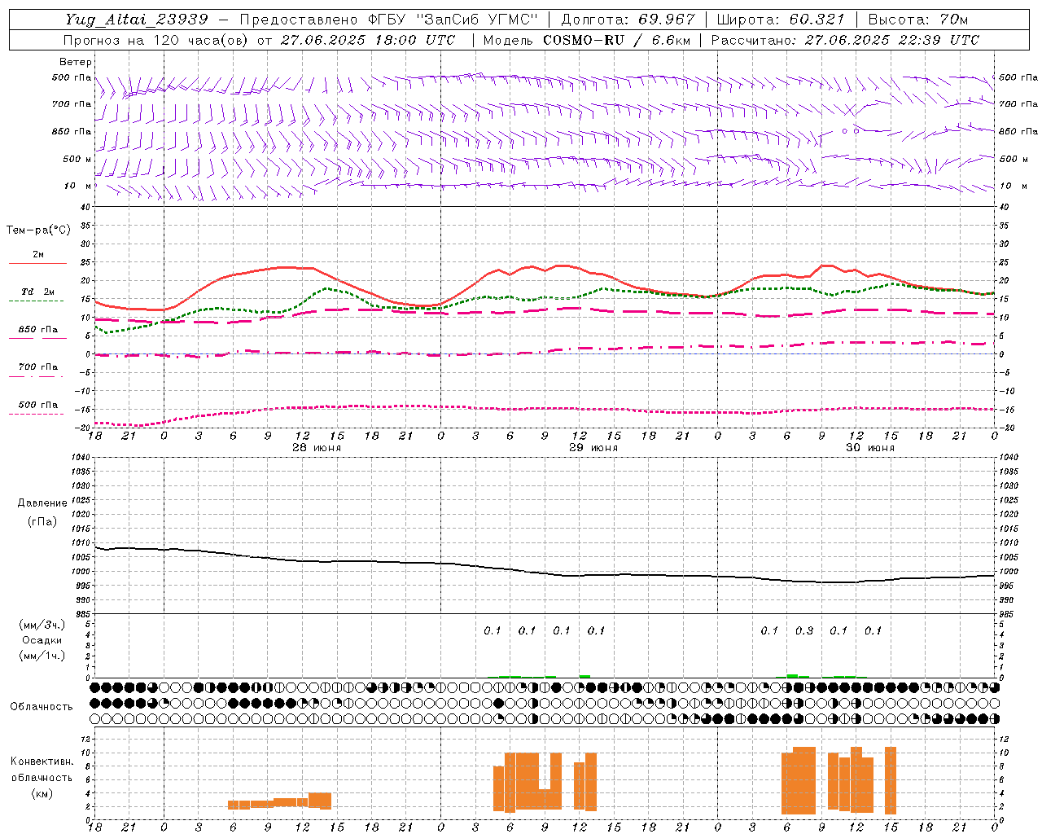Screen dimensions: 1042x834
Task: Click the 30 июня date label
Action: coord(870,448)
